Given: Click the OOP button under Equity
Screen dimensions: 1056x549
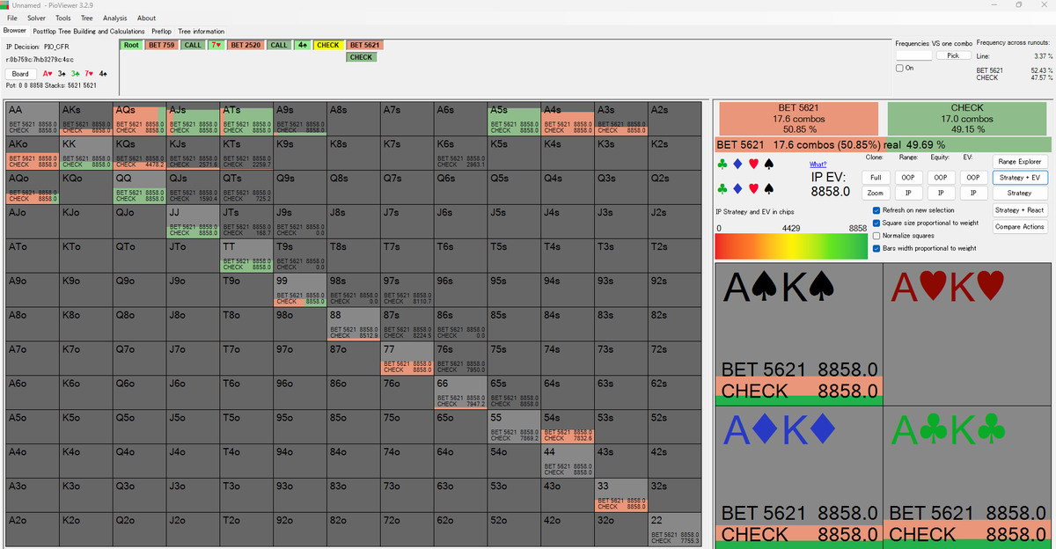Looking at the screenshot, I should [x=941, y=177].
